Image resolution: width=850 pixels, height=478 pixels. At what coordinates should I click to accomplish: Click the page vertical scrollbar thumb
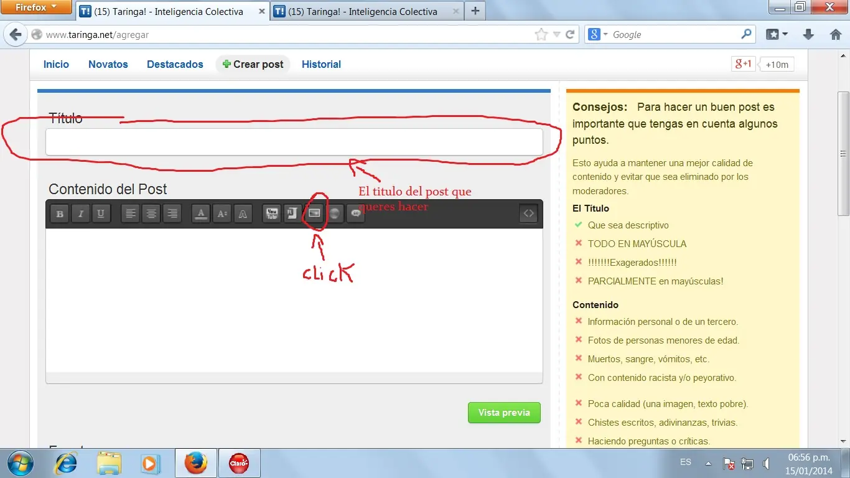click(x=843, y=154)
